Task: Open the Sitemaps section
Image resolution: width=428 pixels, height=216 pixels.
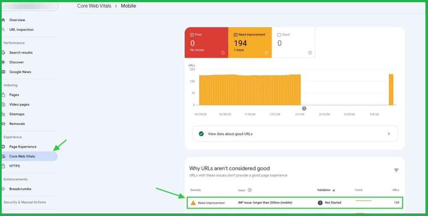Action: click(x=17, y=114)
